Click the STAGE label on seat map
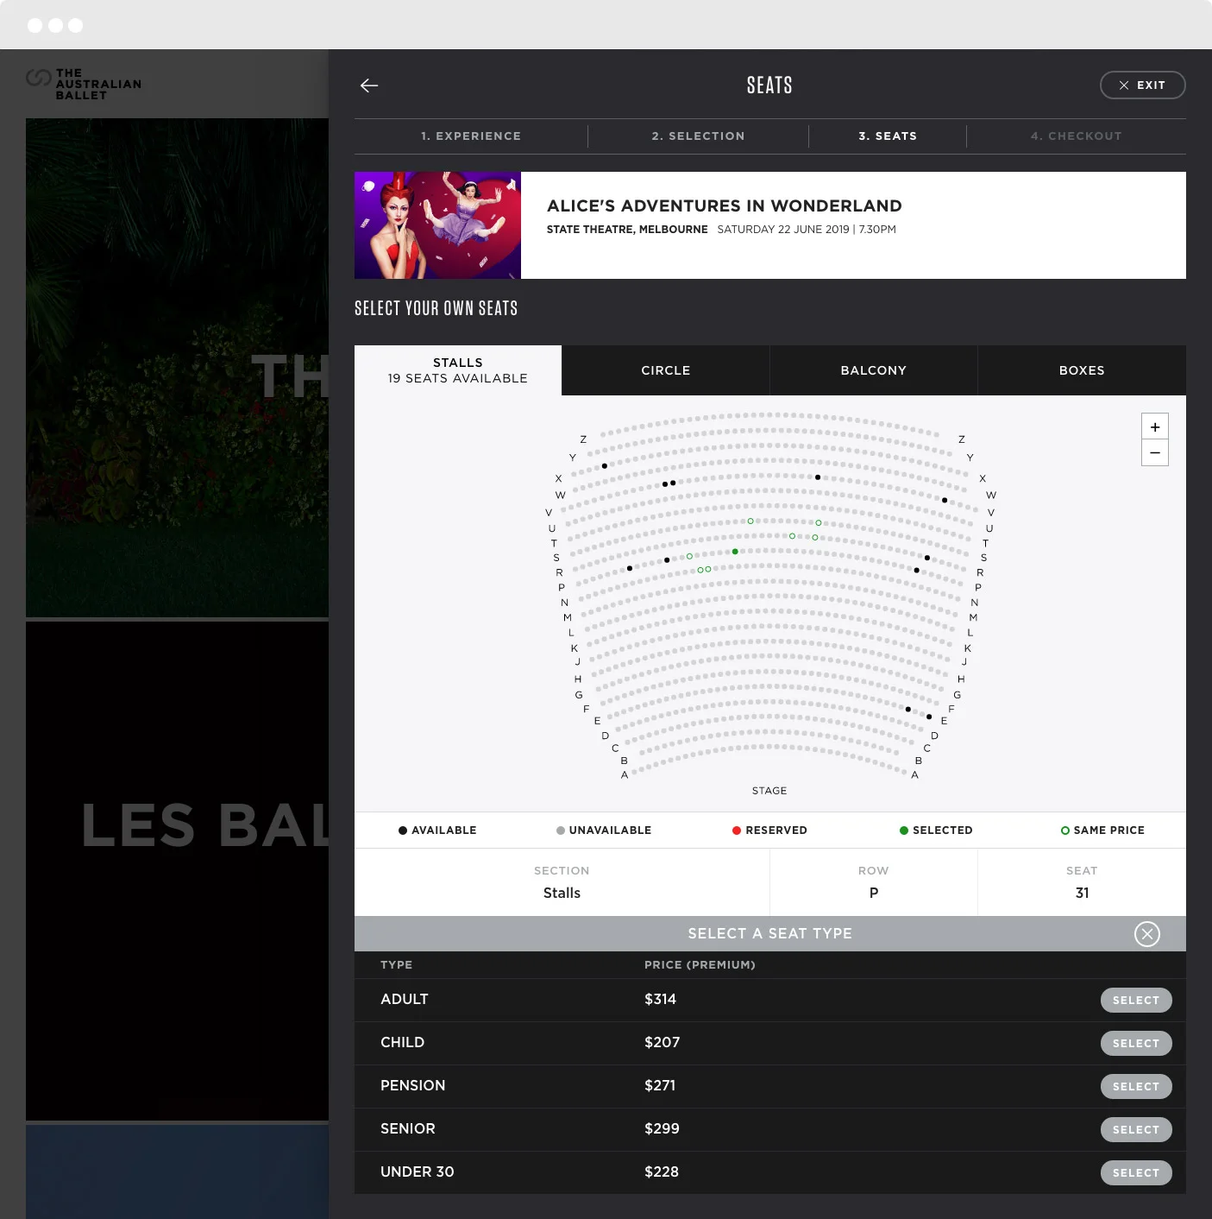 (x=769, y=791)
